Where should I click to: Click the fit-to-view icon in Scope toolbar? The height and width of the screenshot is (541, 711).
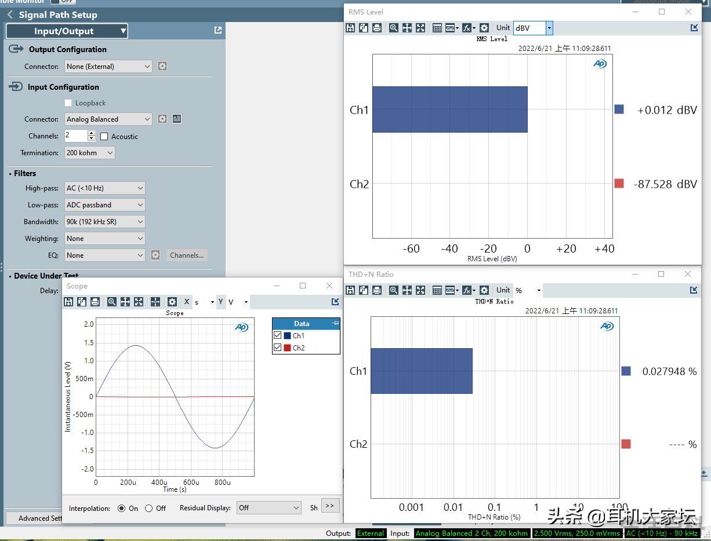pyautogui.click(x=139, y=302)
